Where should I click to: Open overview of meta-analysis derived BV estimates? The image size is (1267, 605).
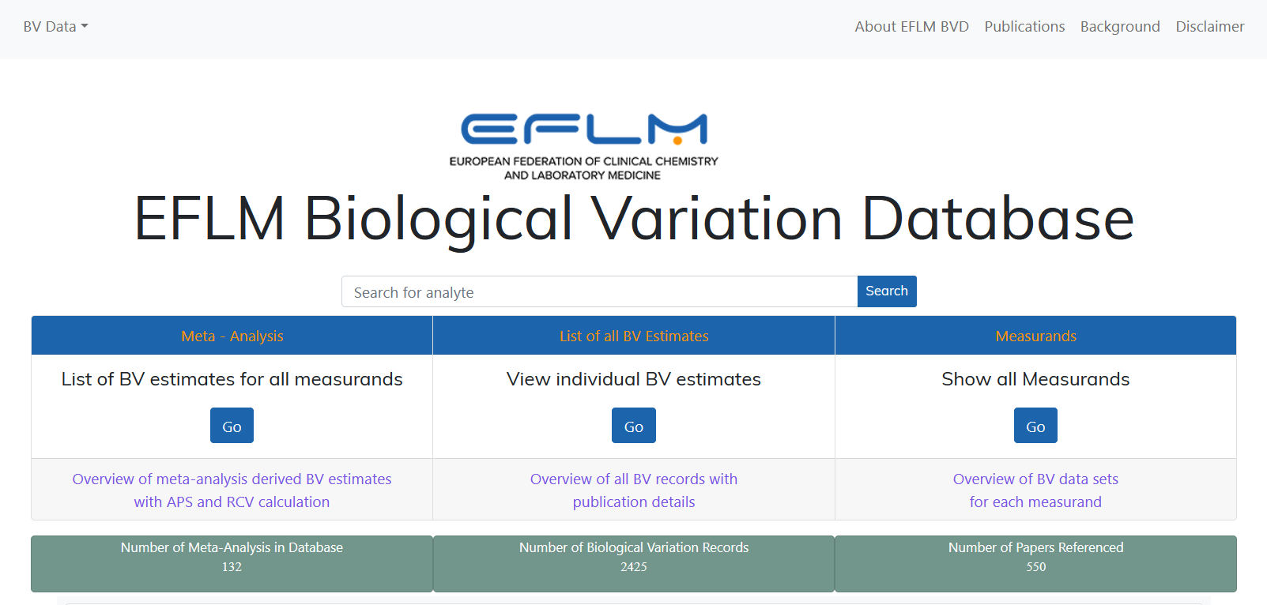click(232, 490)
